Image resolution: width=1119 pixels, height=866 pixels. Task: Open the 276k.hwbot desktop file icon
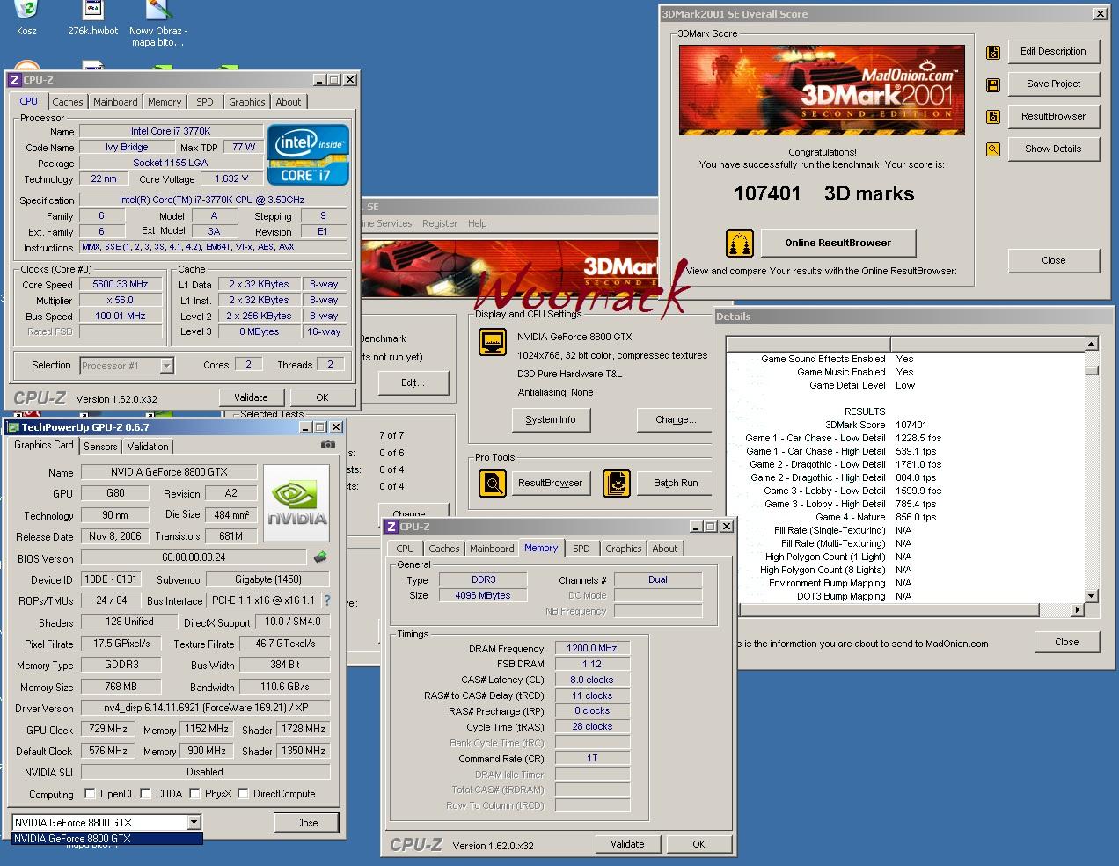tap(92, 18)
